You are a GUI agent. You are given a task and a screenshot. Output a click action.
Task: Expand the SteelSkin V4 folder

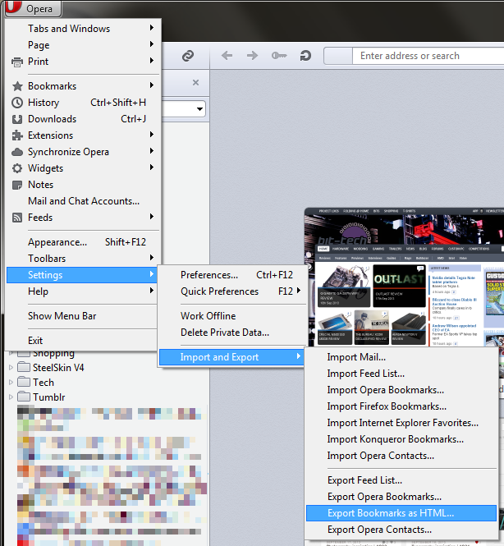tap(11, 368)
